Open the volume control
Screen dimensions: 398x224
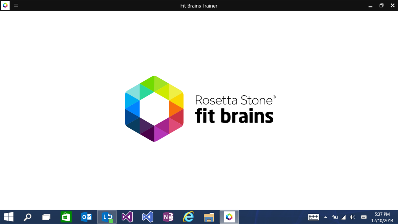coord(352,217)
